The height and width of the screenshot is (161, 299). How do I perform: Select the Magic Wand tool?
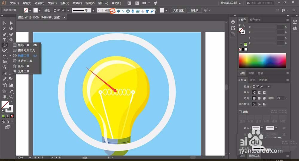tap(4, 28)
